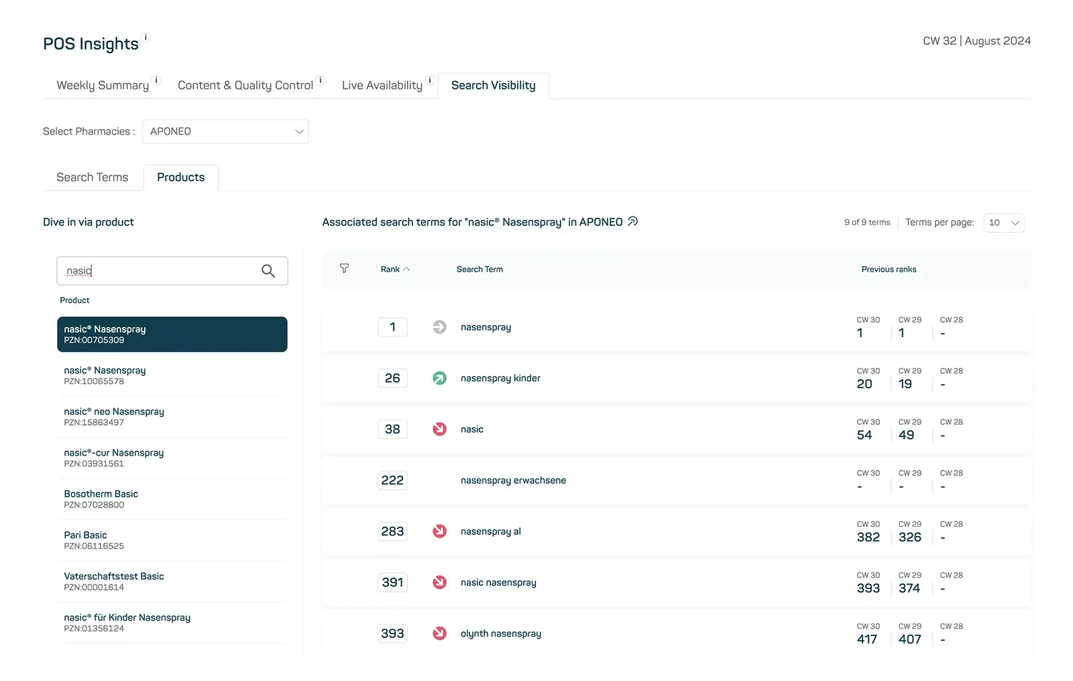1073x681 pixels.
Task: Expand the Terms per page dropdown
Action: pyautogui.click(x=1003, y=223)
